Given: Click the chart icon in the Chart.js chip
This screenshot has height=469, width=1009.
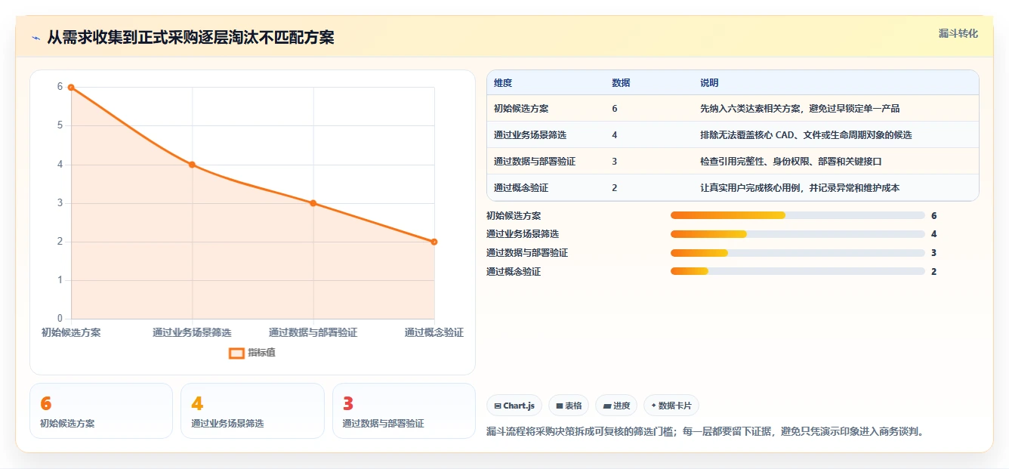Looking at the screenshot, I should click(498, 406).
